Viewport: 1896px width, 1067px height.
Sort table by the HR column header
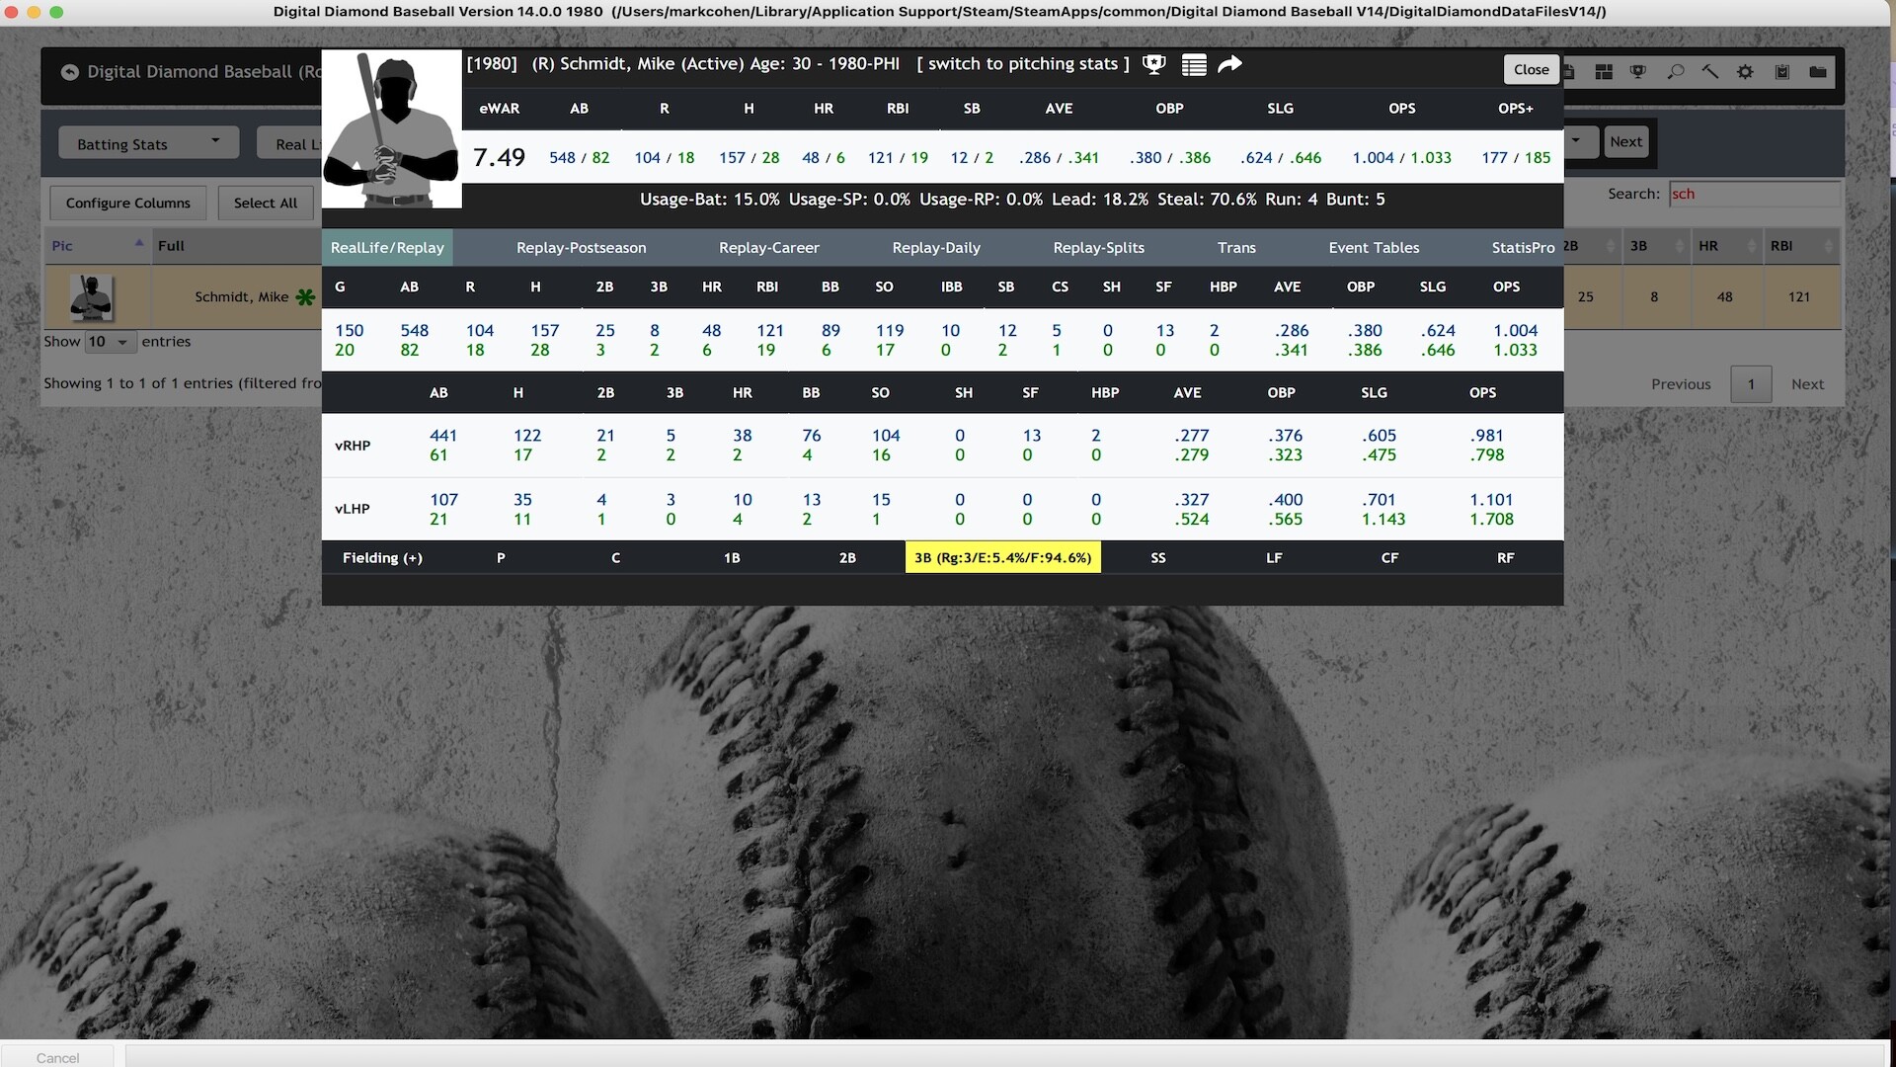point(1725,246)
